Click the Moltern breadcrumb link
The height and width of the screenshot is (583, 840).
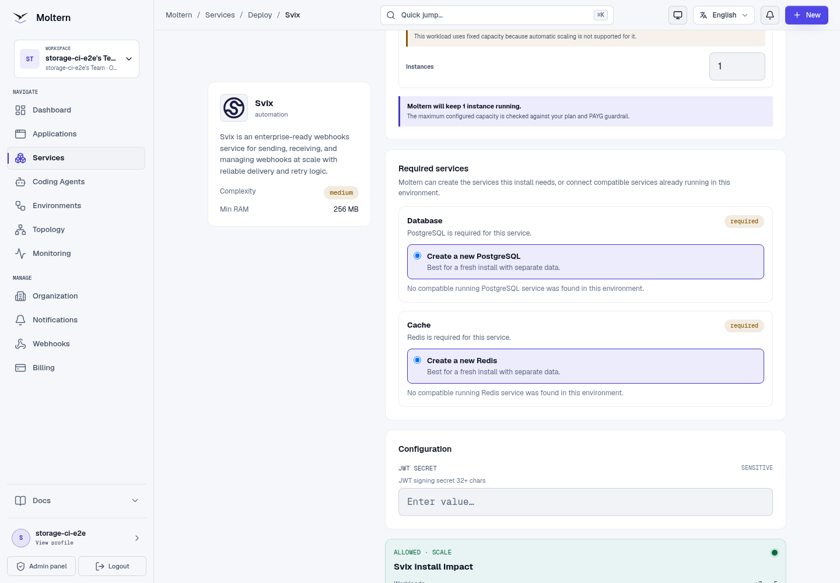(x=179, y=15)
